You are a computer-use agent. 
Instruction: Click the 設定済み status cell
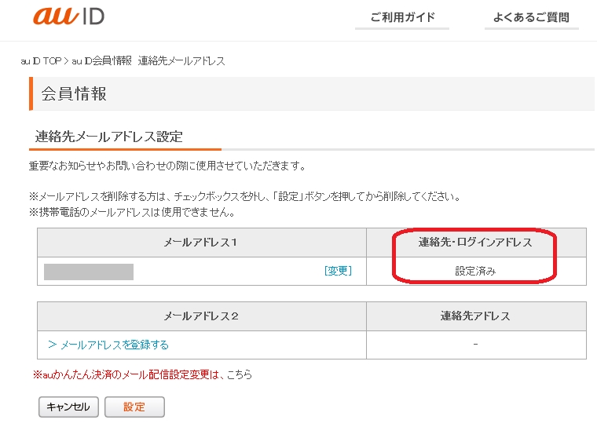click(475, 272)
